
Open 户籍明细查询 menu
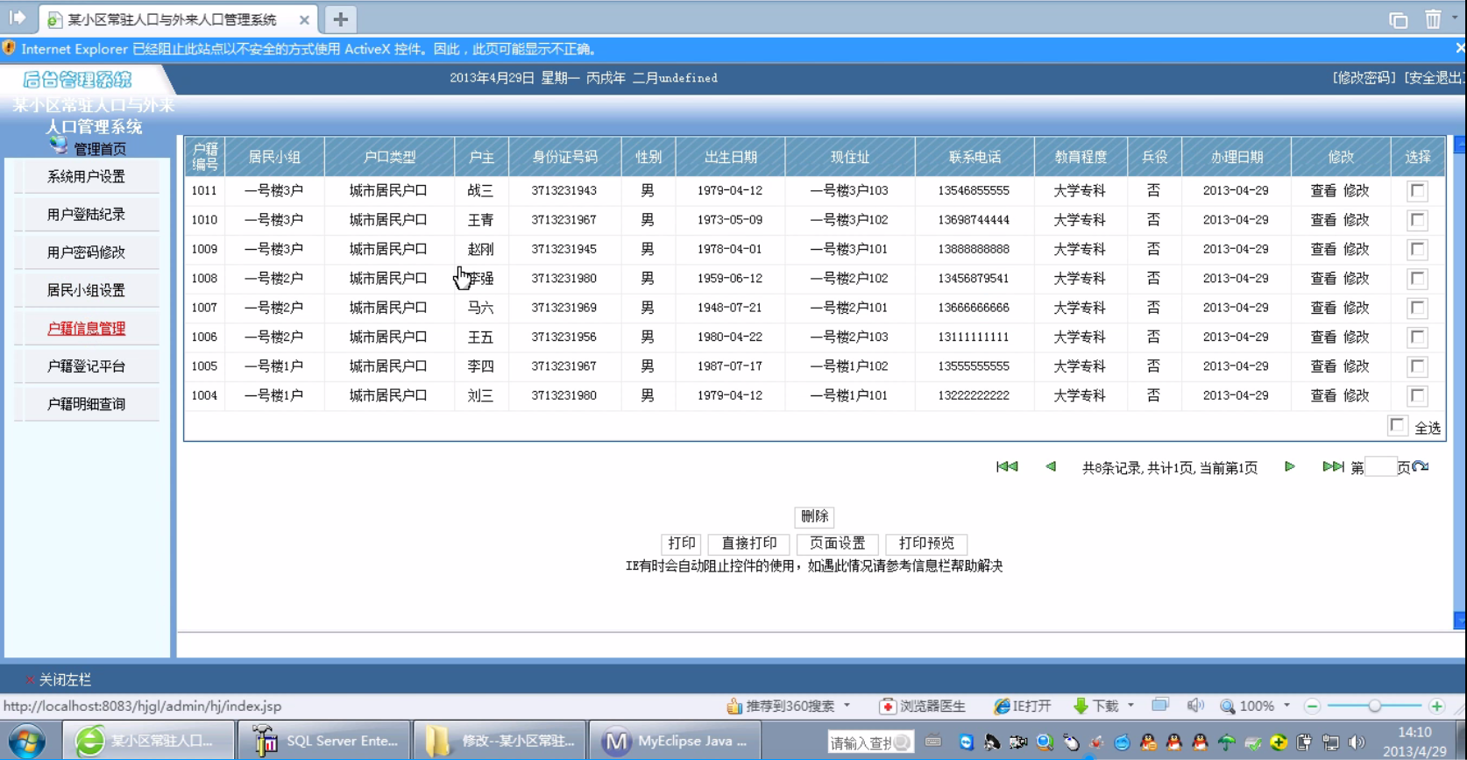(x=86, y=404)
